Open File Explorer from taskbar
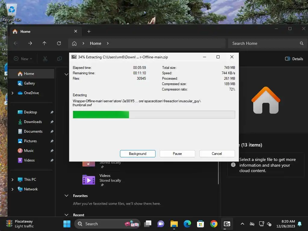This screenshot has width=308, height=231. 174,224
